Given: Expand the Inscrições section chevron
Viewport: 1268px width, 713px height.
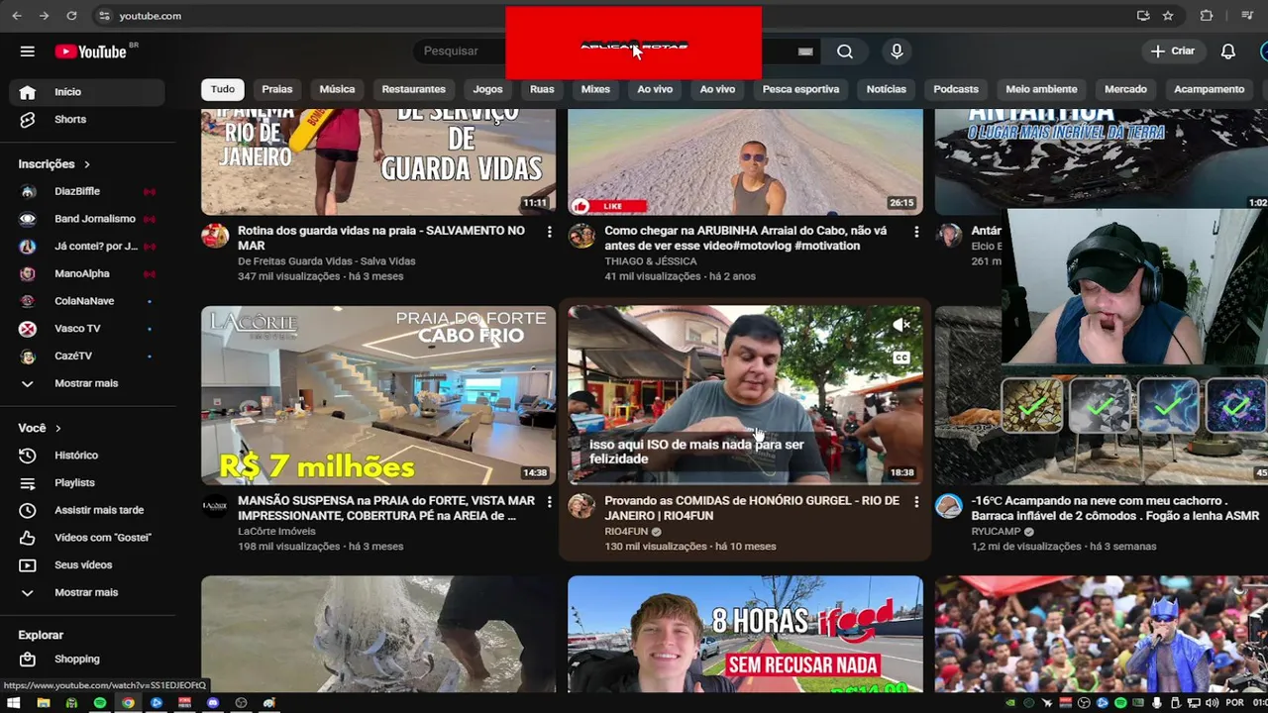Looking at the screenshot, I should (x=87, y=164).
